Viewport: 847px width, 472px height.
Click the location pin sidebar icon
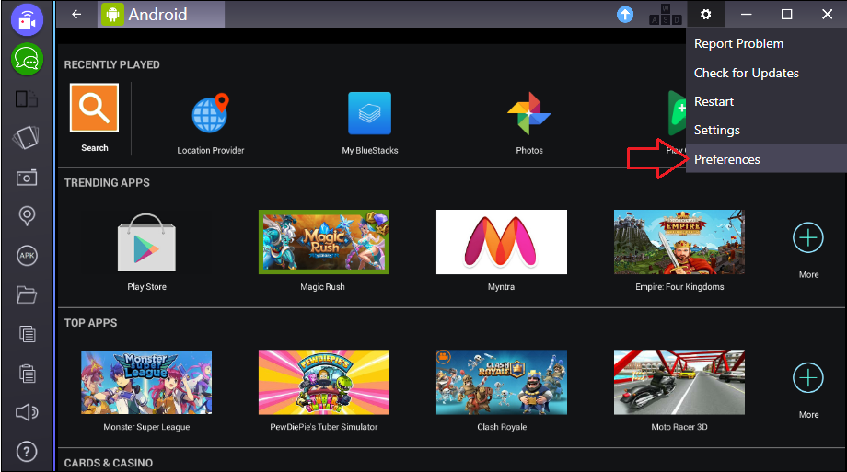pyautogui.click(x=27, y=216)
